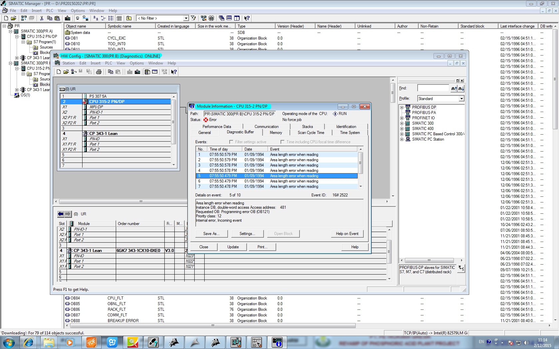Open Internet Explorer from the taskbar
The height and width of the screenshot is (349, 559).
[28, 342]
